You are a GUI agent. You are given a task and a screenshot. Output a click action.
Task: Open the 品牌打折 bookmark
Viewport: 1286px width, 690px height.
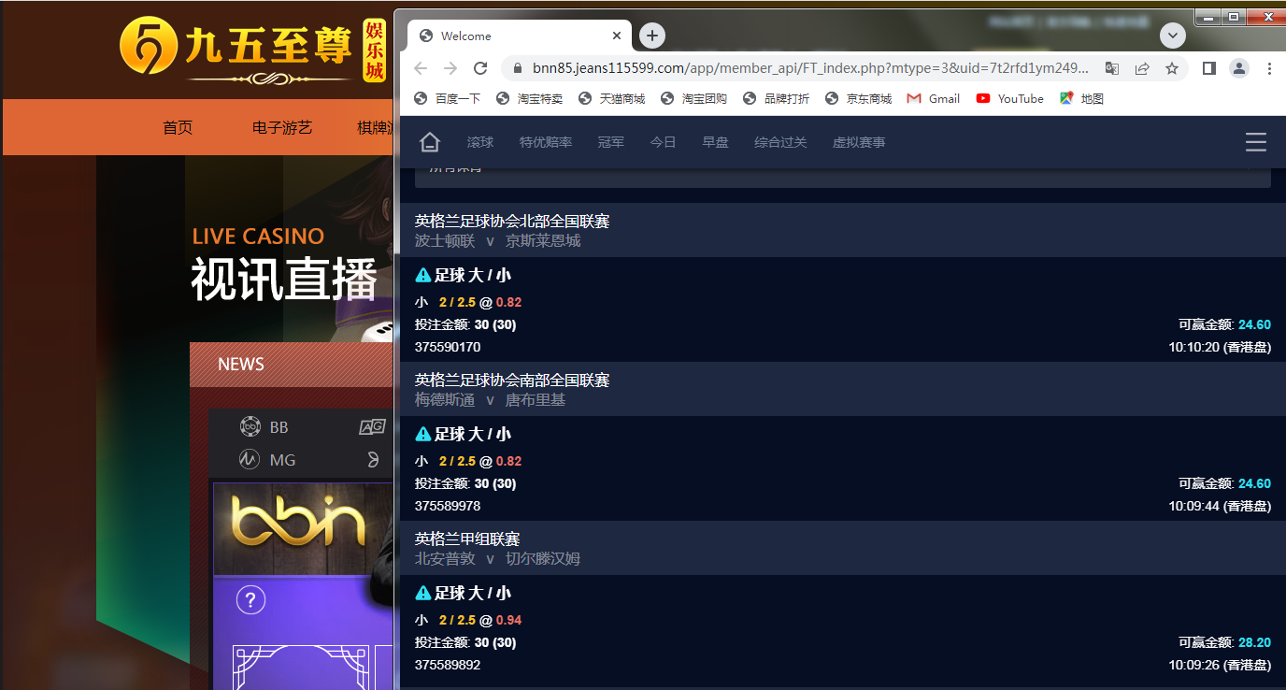tap(776, 98)
